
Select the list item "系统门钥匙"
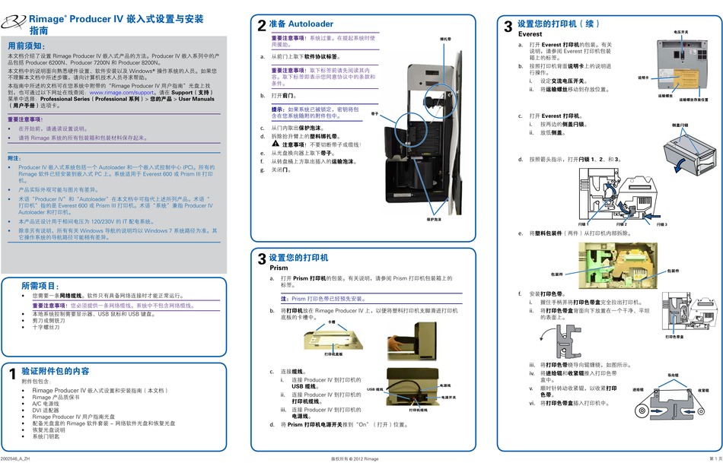(46, 436)
